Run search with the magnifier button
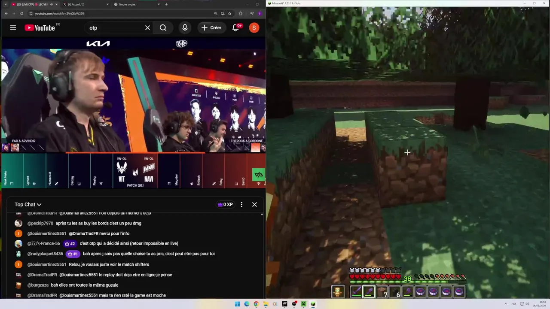Image resolution: width=550 pixels, height=309 pixels. point(163,27)
